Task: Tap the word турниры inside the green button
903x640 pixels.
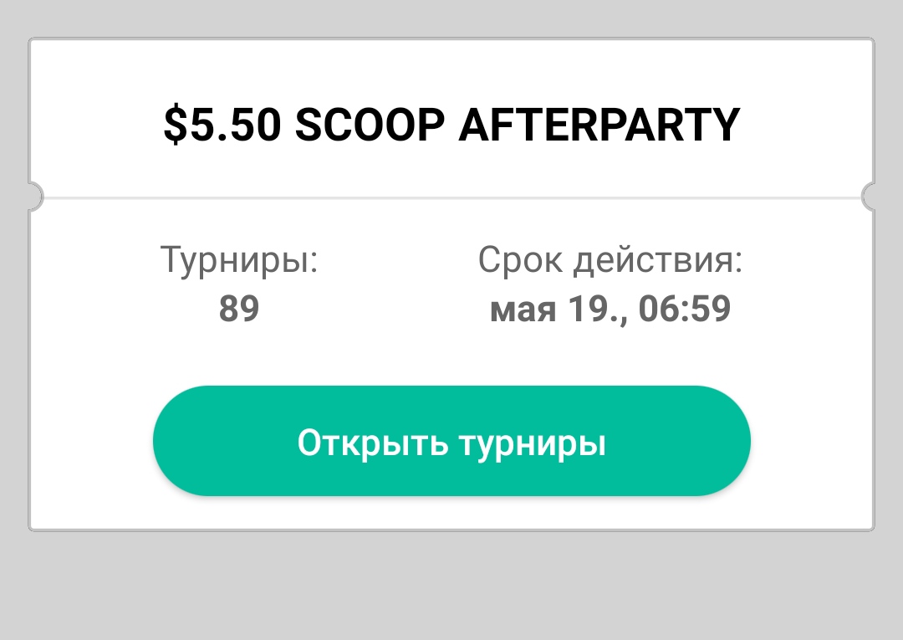Action: [x=533, y=443]
